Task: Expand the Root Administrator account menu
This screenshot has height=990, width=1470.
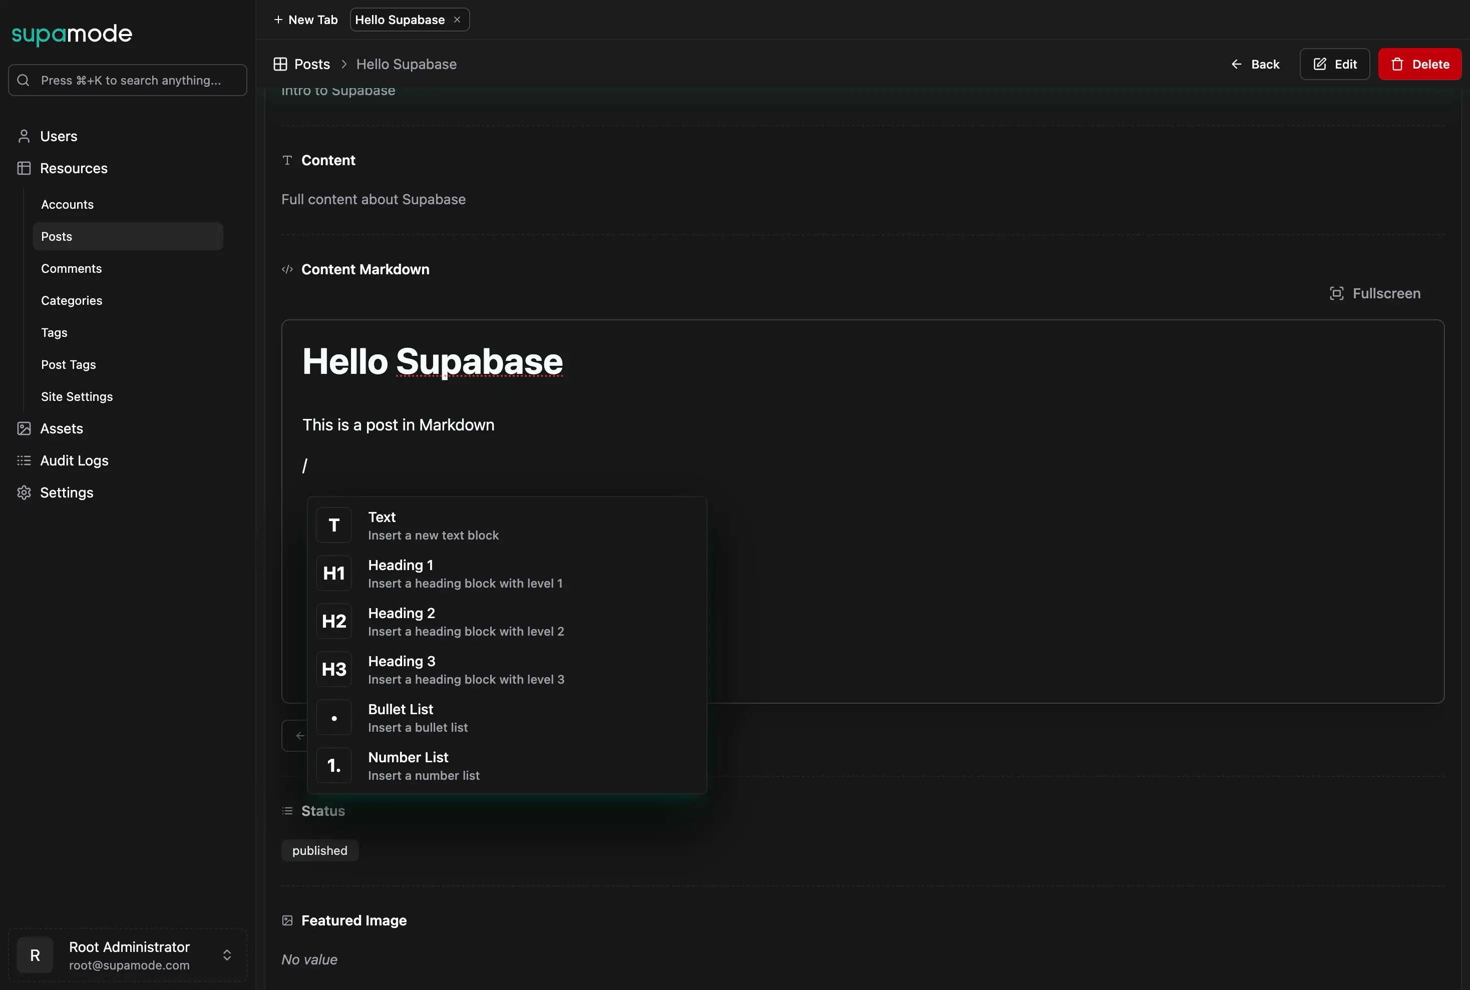Action: click(x=226, y=954)
